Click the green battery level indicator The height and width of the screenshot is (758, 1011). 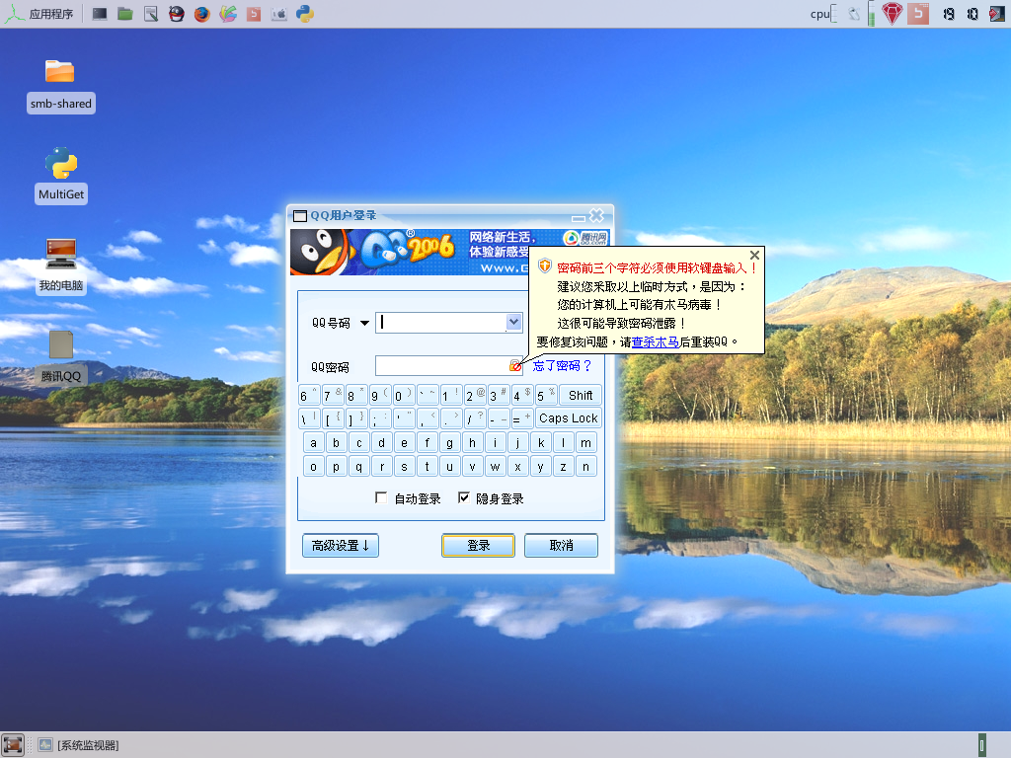click(871, 14)
